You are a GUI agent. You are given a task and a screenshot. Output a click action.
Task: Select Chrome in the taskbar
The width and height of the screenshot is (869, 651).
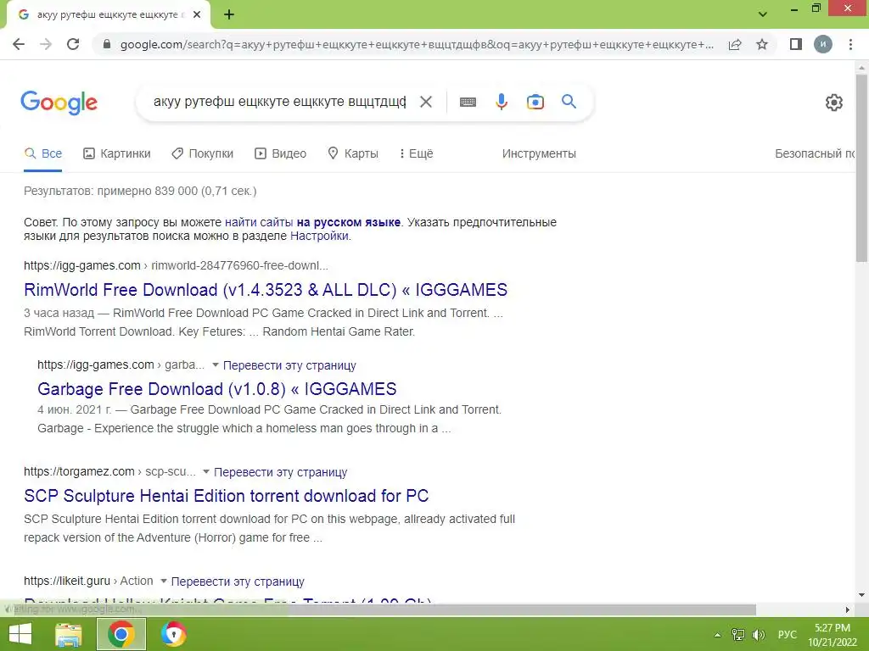[x=121, y=634]
